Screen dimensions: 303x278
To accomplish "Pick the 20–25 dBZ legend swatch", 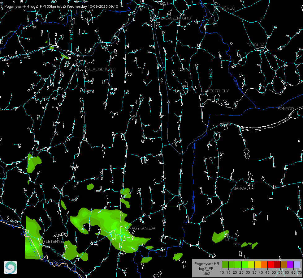I will click(238, 264).
